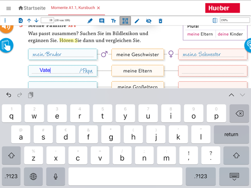Select the text size Tt tool
The width and height of the screenshot is (251, 188).
pos(114,21)
